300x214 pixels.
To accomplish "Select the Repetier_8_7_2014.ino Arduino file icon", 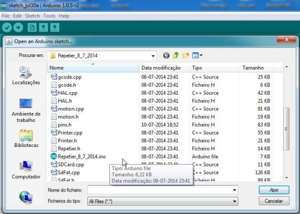I will pos(54,156).
